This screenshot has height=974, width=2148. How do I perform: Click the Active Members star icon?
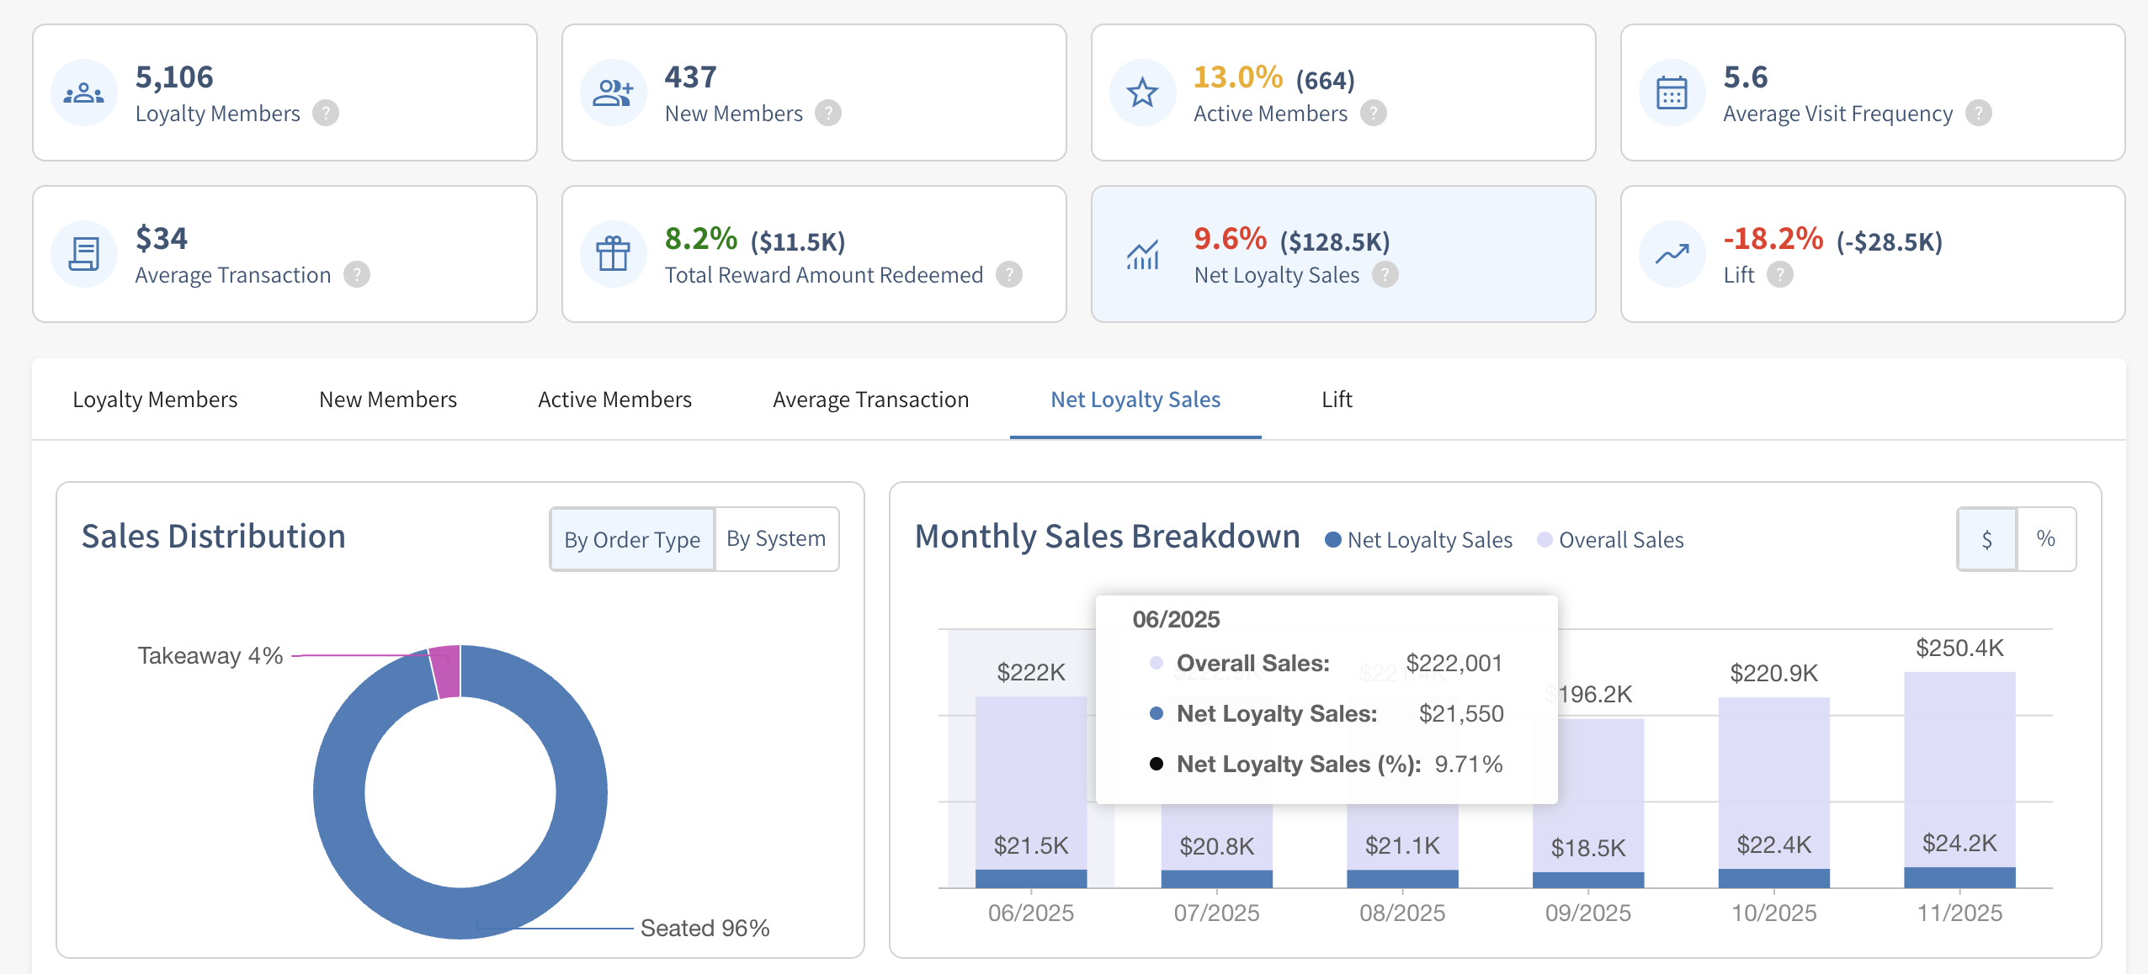(1143, 93)
